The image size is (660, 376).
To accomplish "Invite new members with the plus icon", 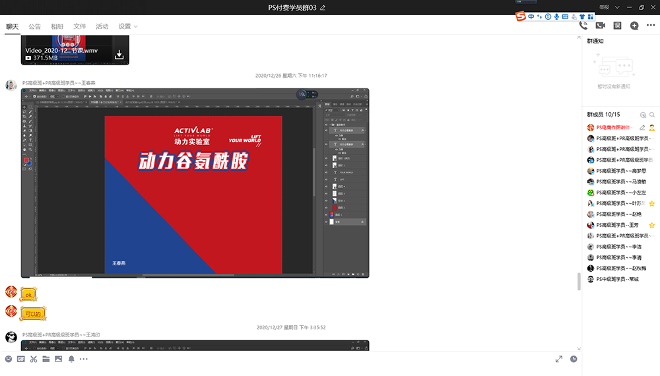I will point(634,26).
